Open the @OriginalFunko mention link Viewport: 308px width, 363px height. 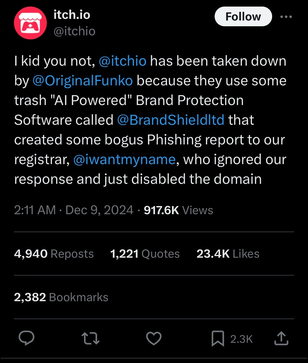point(83,81)
